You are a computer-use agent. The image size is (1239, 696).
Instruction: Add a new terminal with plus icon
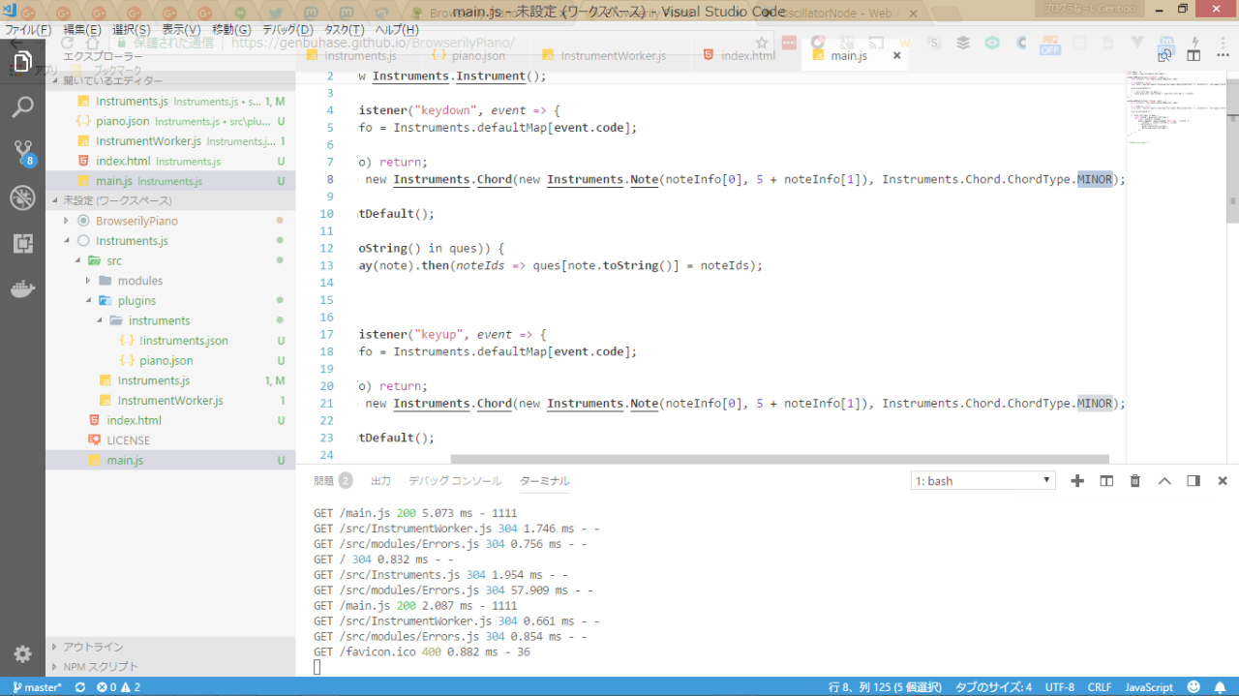(1077, 481)
